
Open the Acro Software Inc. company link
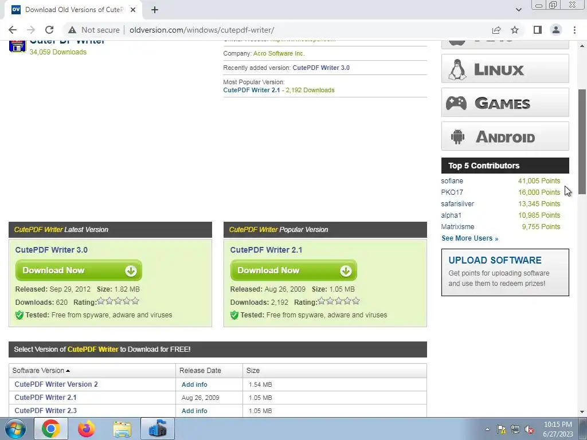279,53
